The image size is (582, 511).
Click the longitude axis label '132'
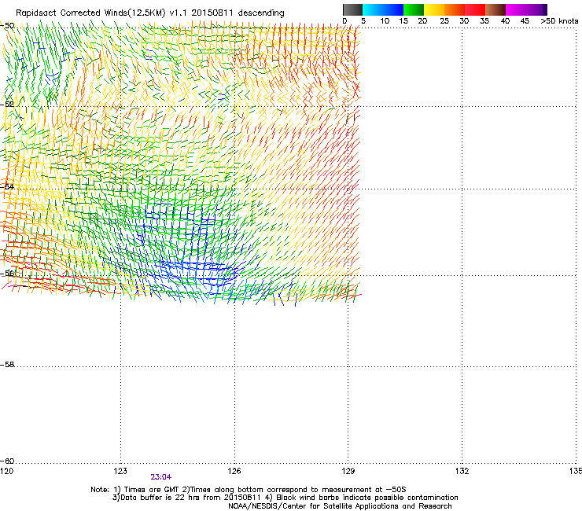[462, 471]
